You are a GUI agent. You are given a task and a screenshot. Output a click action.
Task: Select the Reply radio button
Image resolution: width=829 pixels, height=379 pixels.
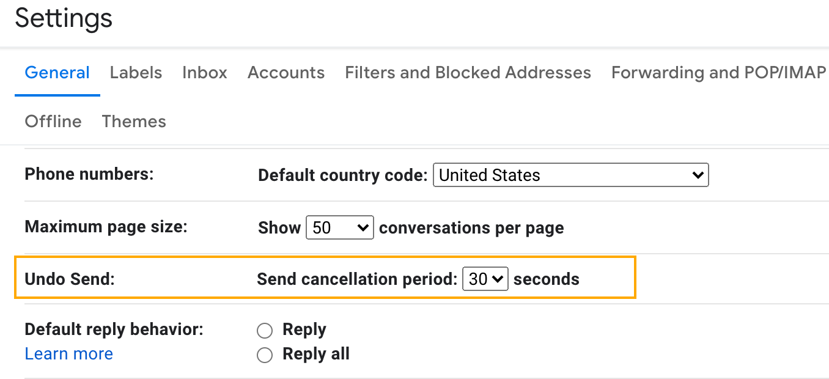265,331
